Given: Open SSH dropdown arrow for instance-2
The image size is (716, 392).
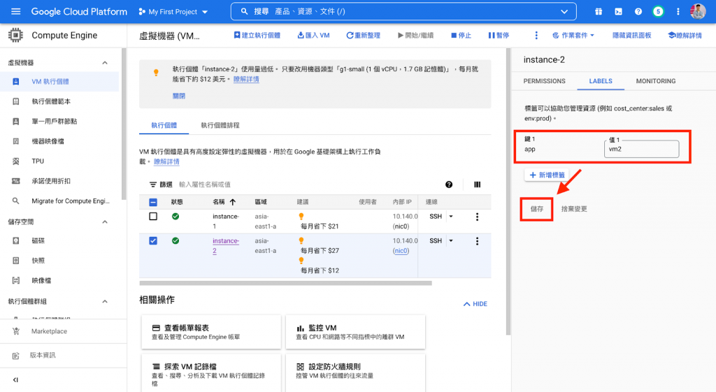Looking at the screenshot, I should [451, 240].
